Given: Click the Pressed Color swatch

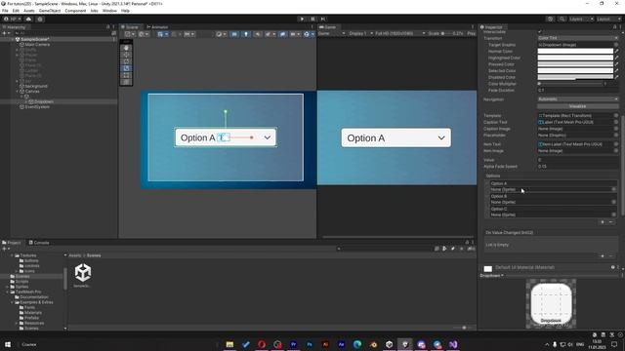Looking at the screenshot, I should click(575, 64).
